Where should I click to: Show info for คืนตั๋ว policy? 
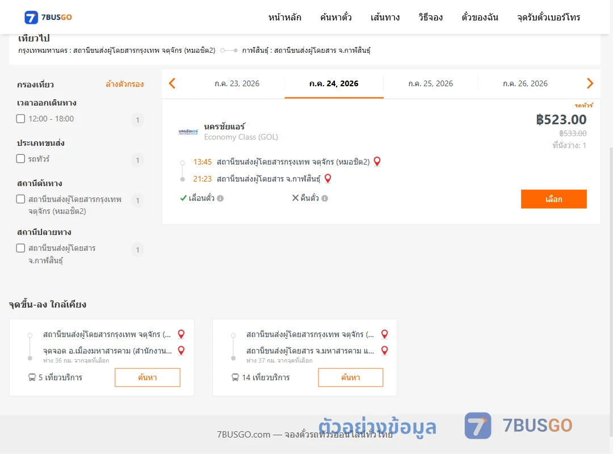click(x=325, y=198)
